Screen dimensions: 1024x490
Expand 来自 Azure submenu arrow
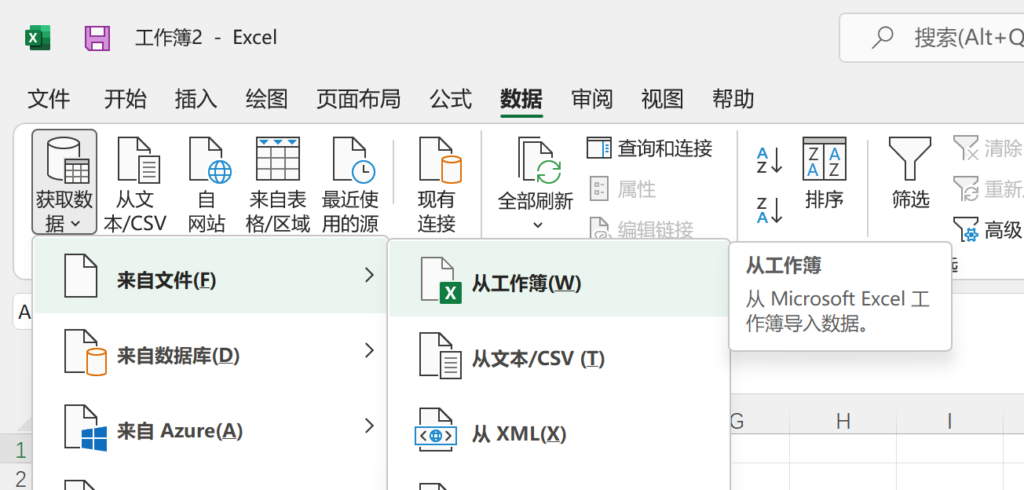pos(369,426)
